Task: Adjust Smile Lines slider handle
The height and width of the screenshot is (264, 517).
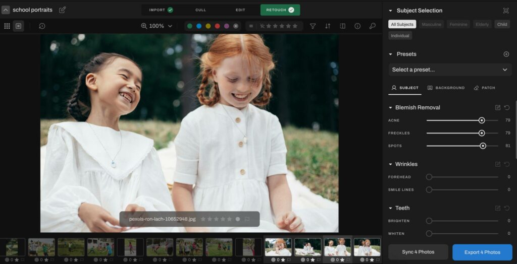Action: click(x=429, y=189)
